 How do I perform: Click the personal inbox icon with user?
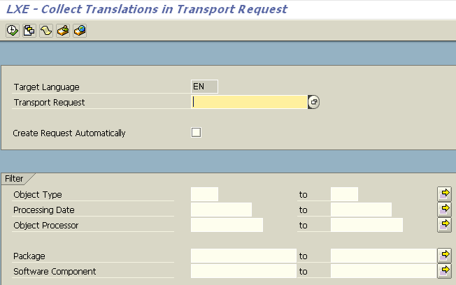(63, 31)
